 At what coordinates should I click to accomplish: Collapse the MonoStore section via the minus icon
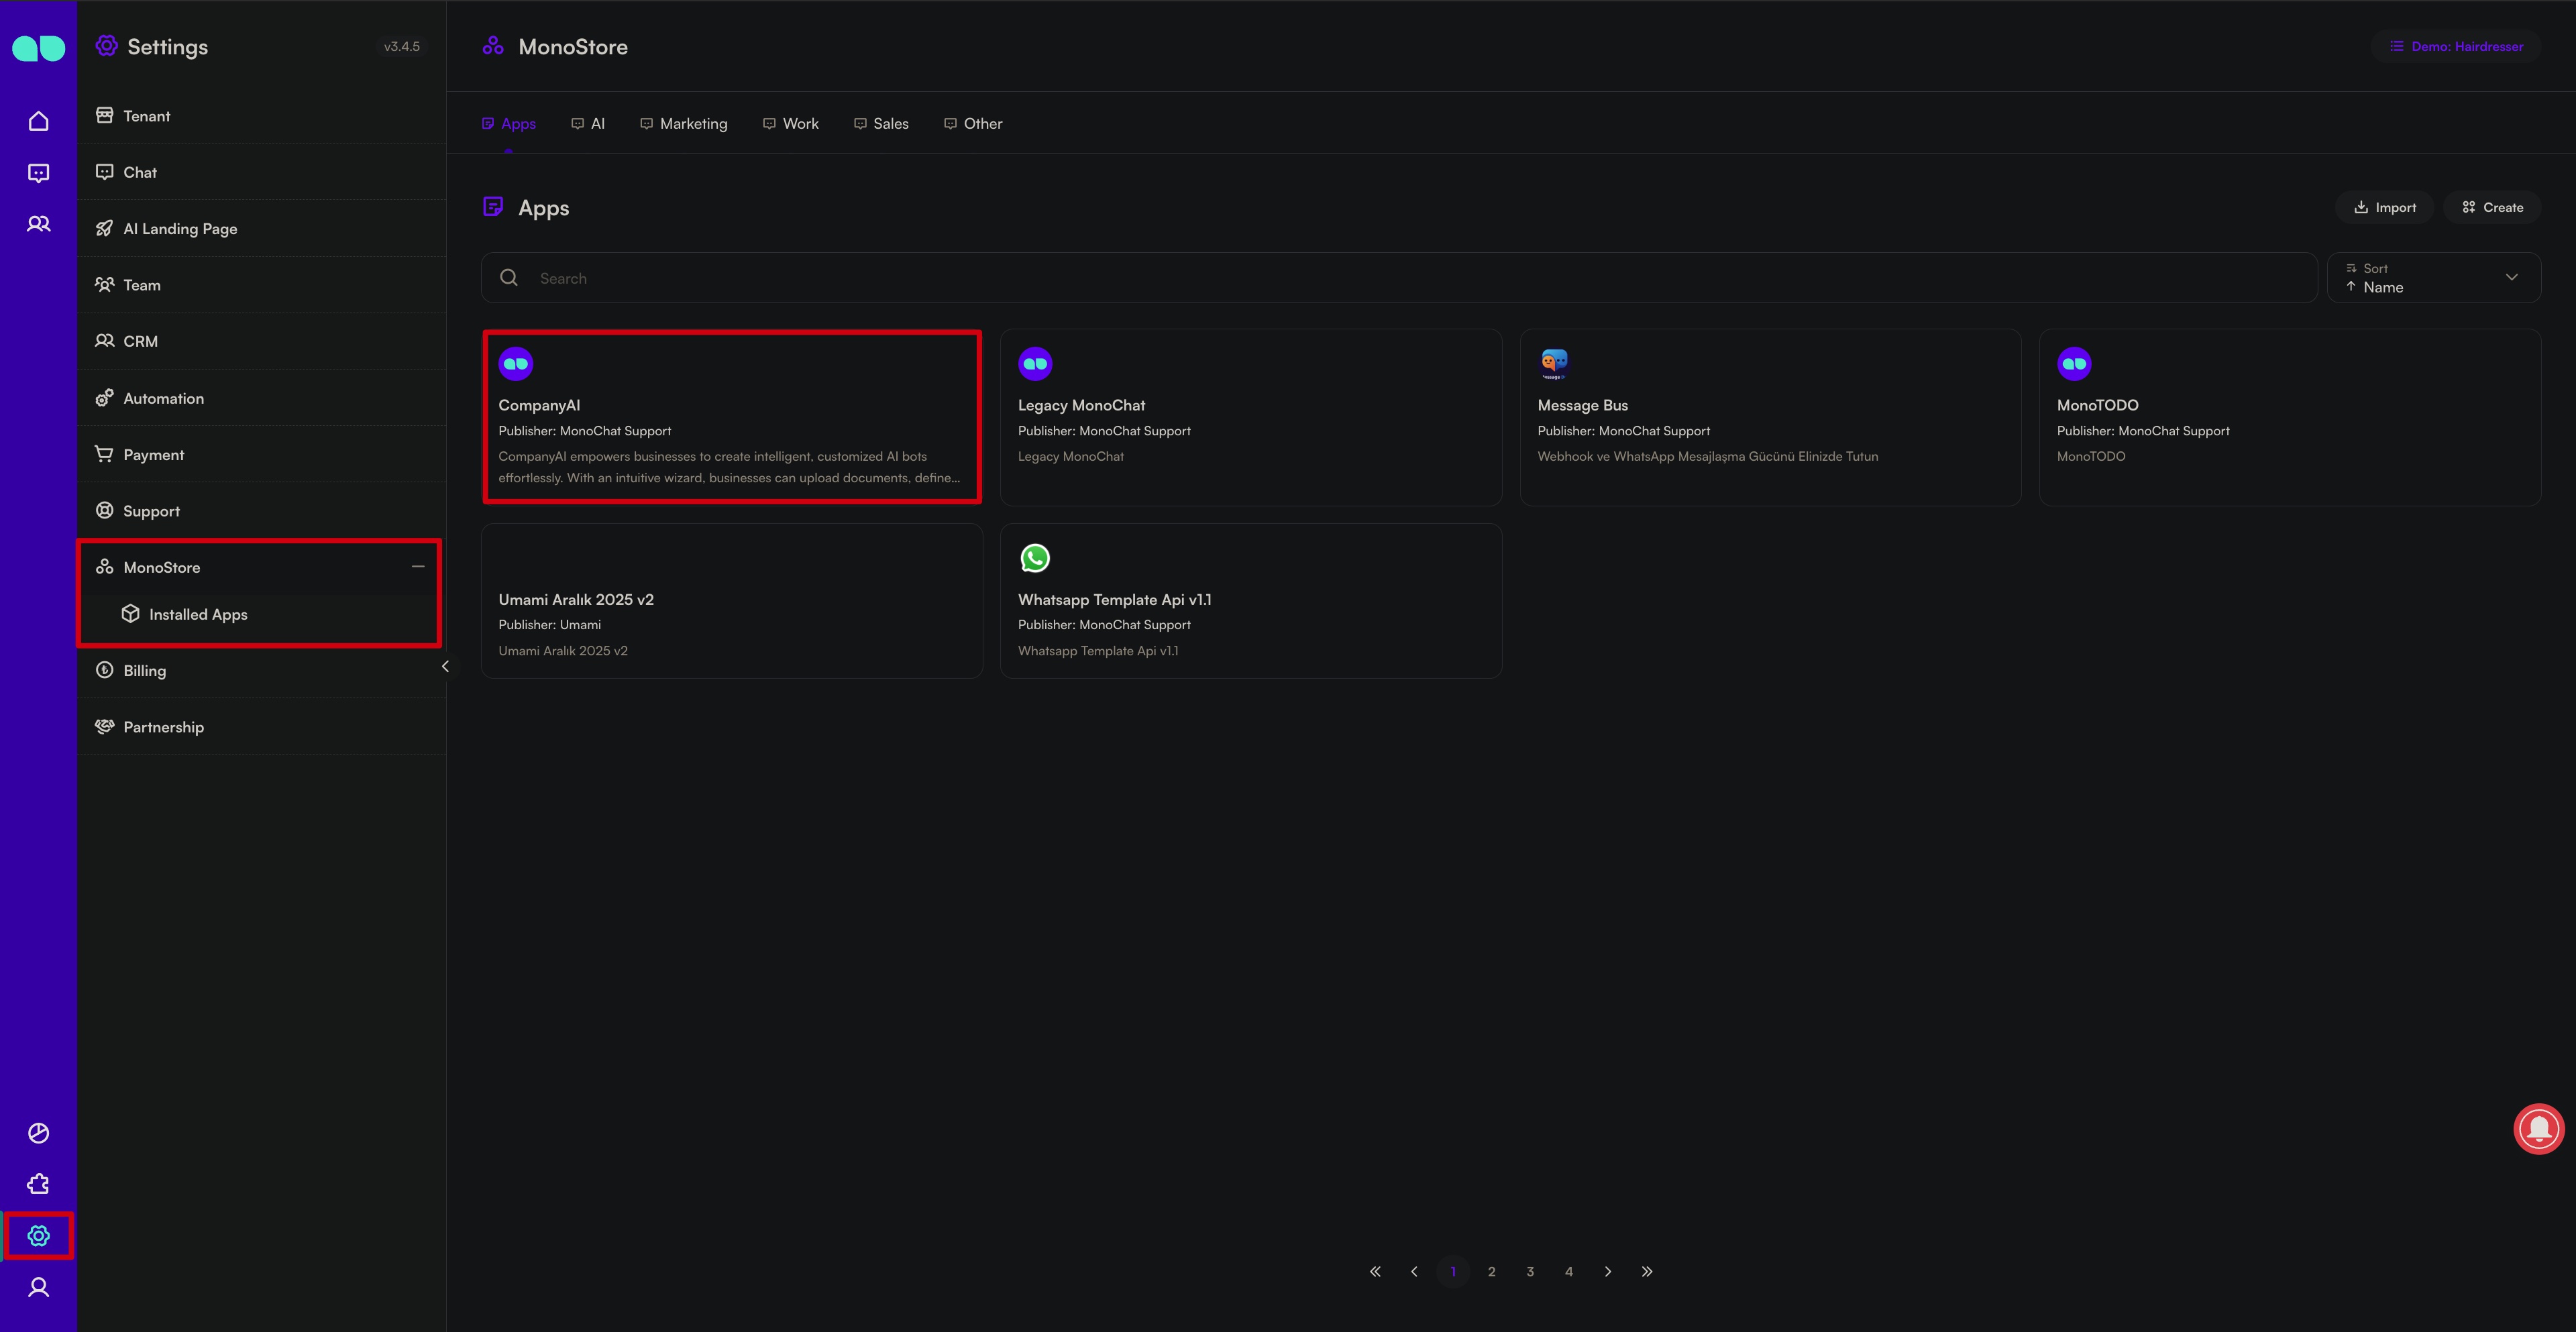418,567
